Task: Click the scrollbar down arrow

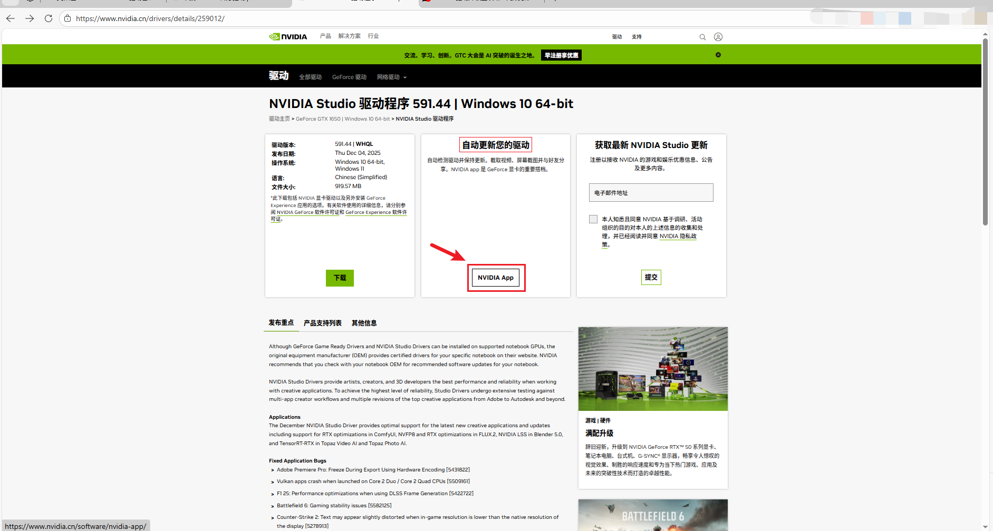Action: point(985,526)
